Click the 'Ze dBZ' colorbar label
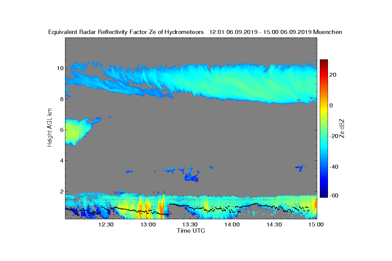The image size is (392, 261). click(x=343, y=129)
